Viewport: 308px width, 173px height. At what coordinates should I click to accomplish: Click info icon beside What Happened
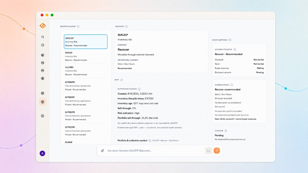[x=230, y=40]
